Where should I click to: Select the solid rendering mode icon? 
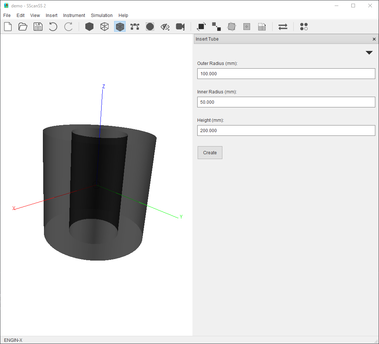click(89, 27)
